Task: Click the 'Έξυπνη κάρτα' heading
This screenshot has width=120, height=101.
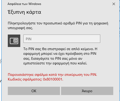Action: click(x=24, y=12)
